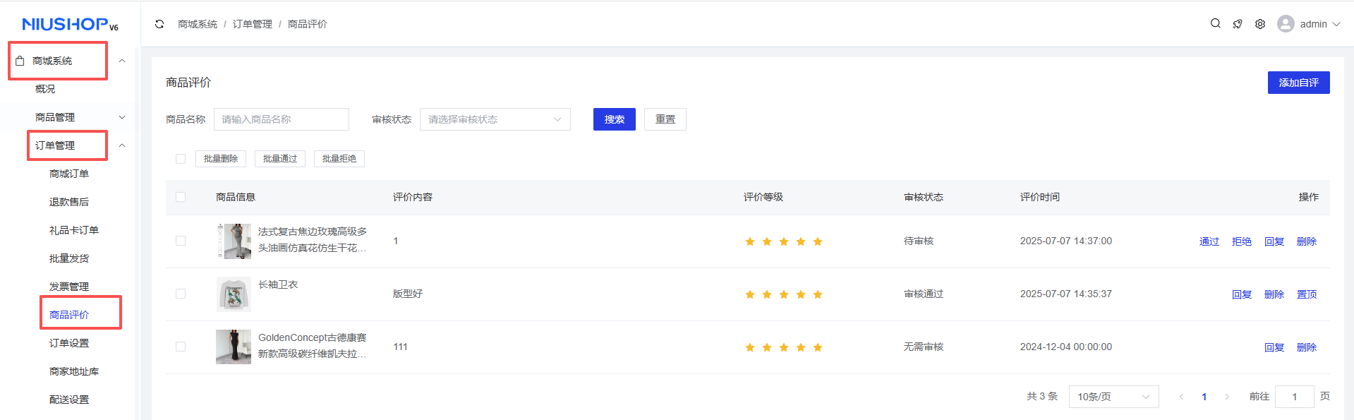Click the blue 搜索 button

click(614, 119)
